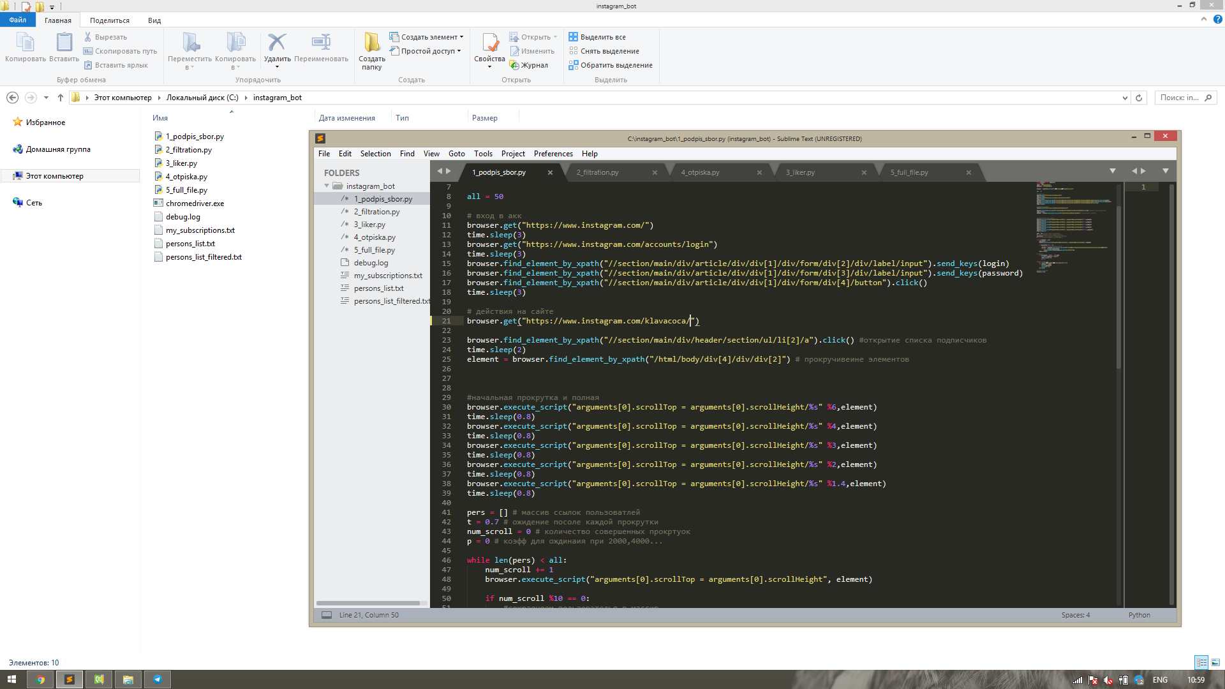
Task: Click the Sublime Text sidebar toggle icon in status bar
Action: (x=327, y=615)
